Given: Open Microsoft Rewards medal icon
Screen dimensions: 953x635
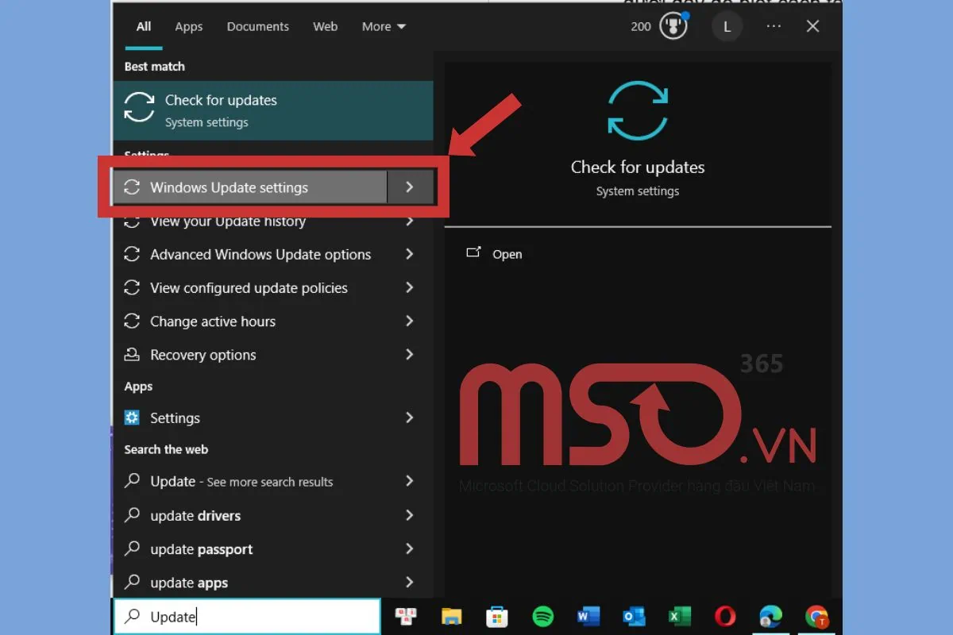Looking at the screenshot, I should [673, 26].
